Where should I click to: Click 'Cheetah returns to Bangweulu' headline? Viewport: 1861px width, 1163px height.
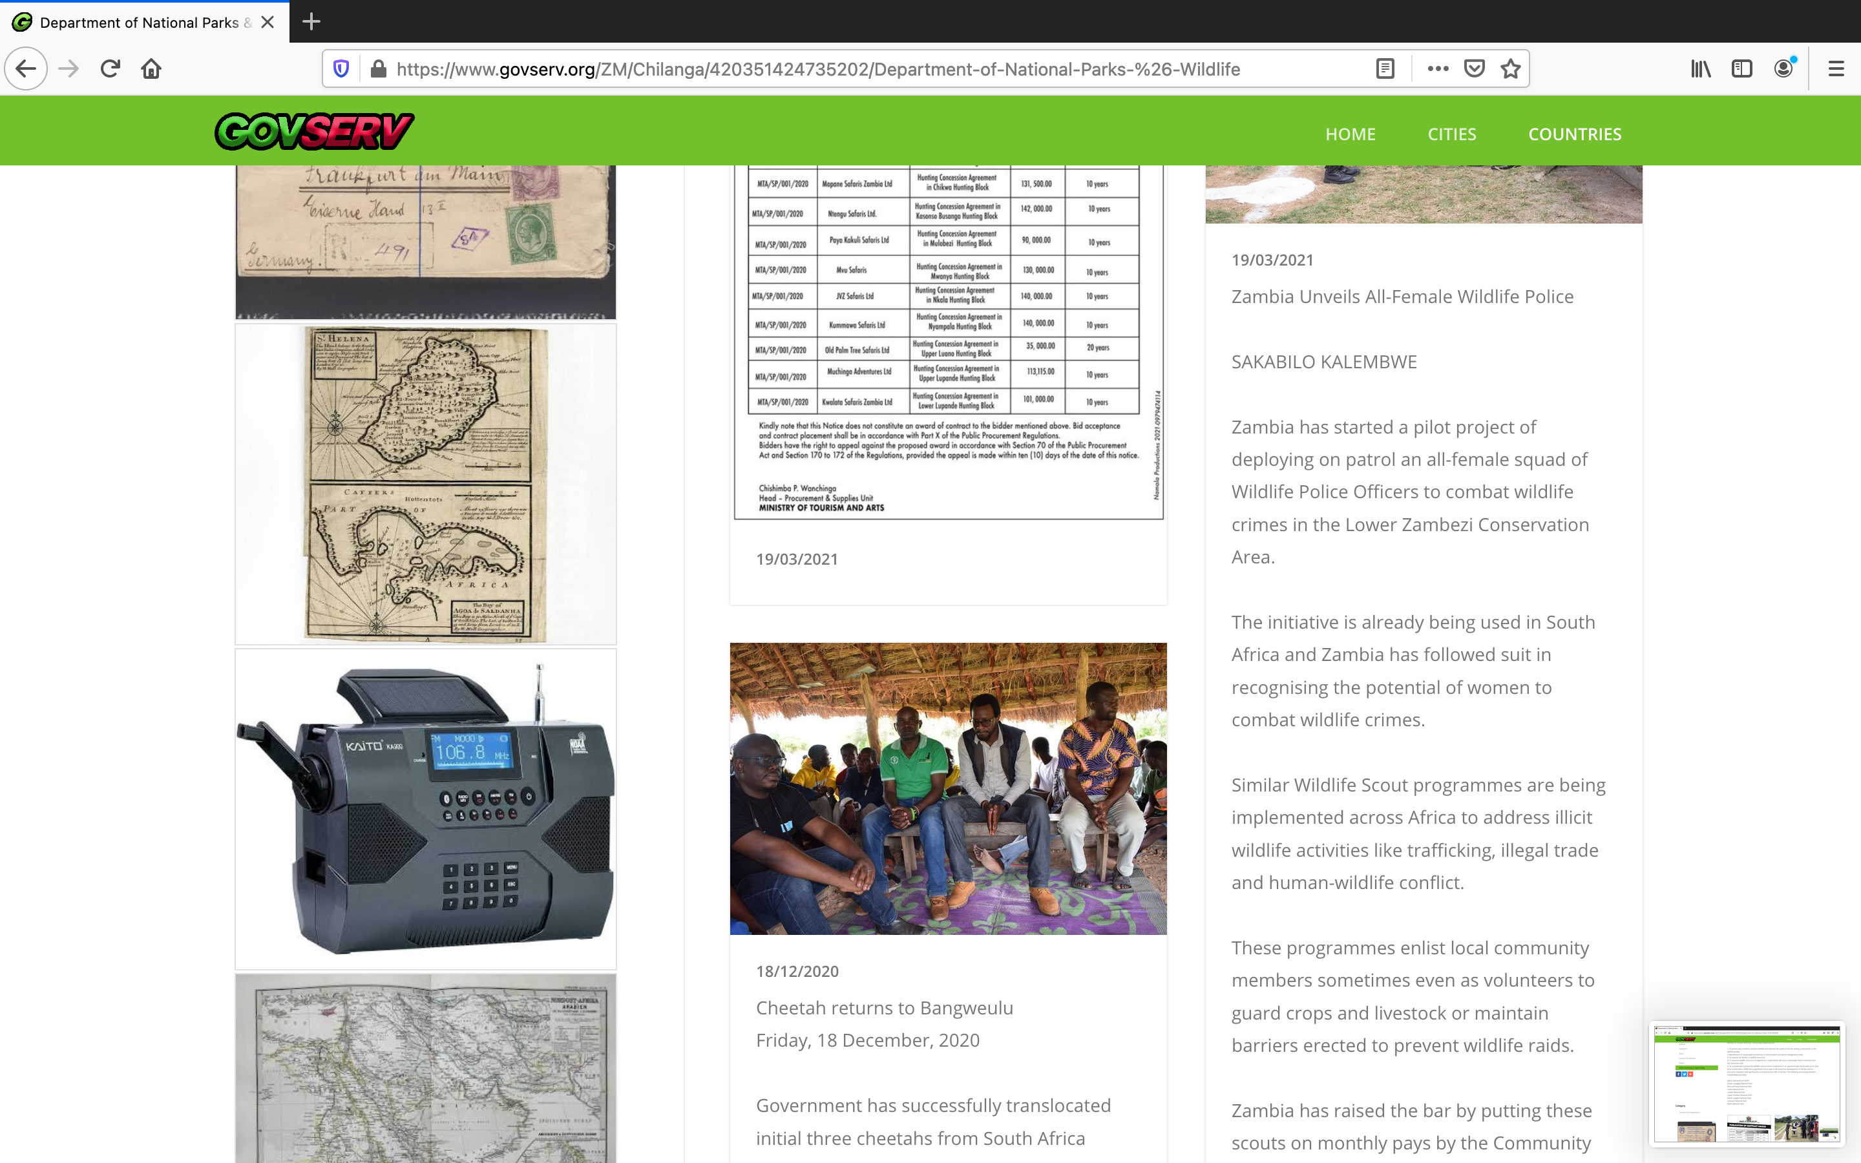tap(885, 1008)
